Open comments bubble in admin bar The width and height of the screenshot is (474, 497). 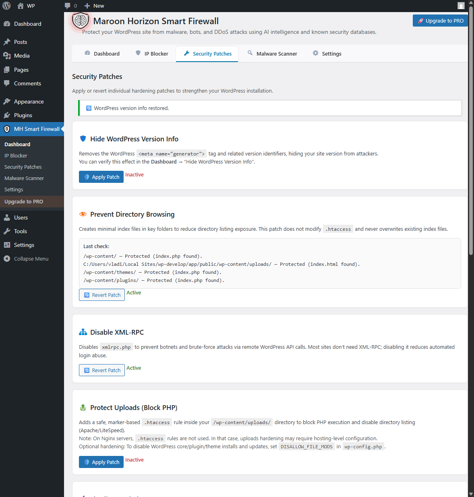point(67,6)
